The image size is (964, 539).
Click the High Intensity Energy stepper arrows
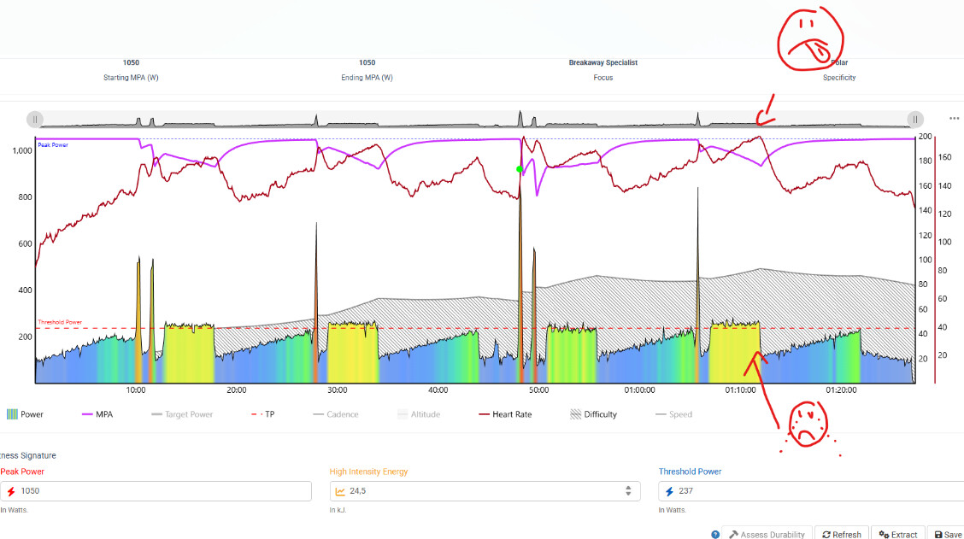[628, 491]
